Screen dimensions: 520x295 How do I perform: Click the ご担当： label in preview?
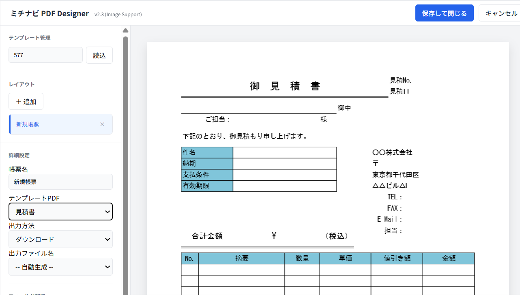tap(218, 119)
